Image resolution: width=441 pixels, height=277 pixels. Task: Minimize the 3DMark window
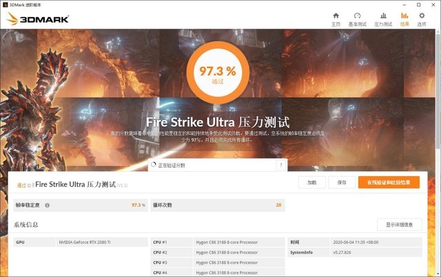[404, 5]
